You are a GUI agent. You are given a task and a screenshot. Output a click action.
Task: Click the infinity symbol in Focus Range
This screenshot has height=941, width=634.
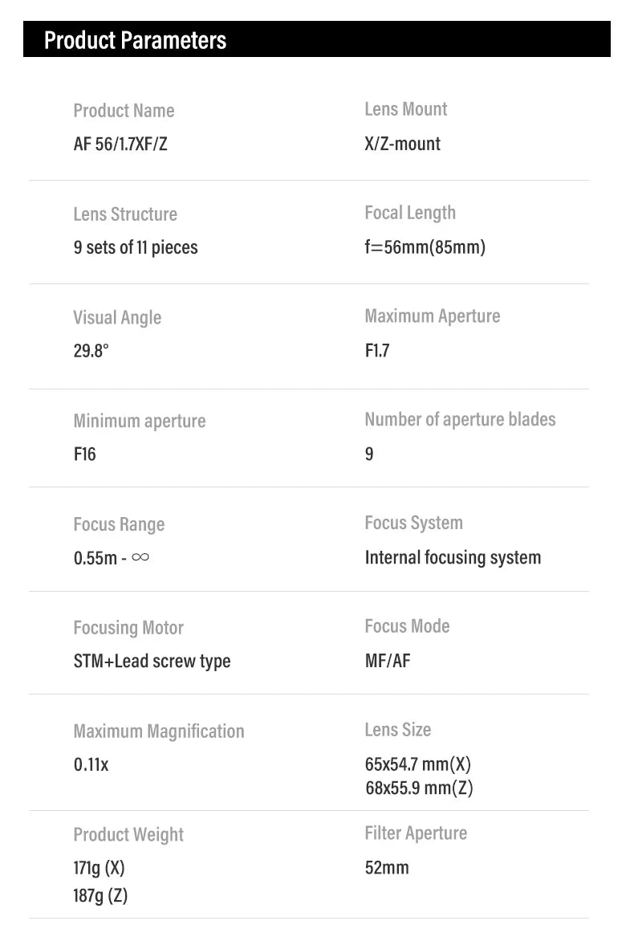[x=140, y=556]
